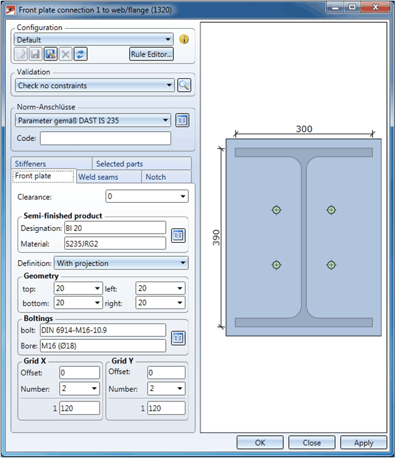Open the Rule Editor

pos(151,54)
